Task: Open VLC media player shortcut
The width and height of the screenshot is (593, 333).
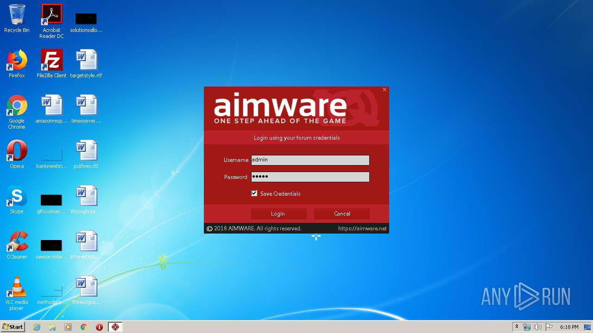Action: 17,293
